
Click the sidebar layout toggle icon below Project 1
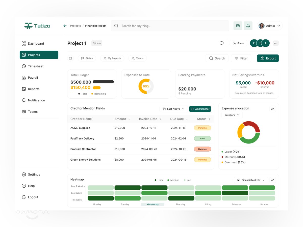coord(70,58)
